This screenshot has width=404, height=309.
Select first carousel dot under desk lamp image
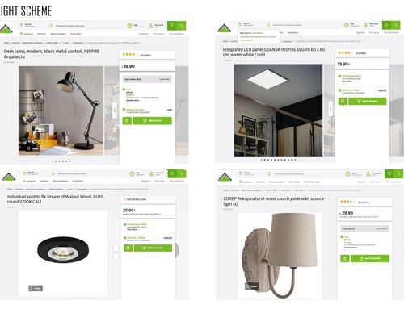(53, 161)
